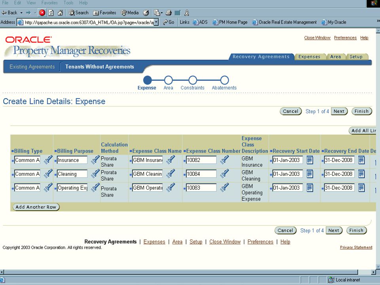380x285 pixels.
Task: Open Existing Agreements subtab
Action: (x=32, y=66)
